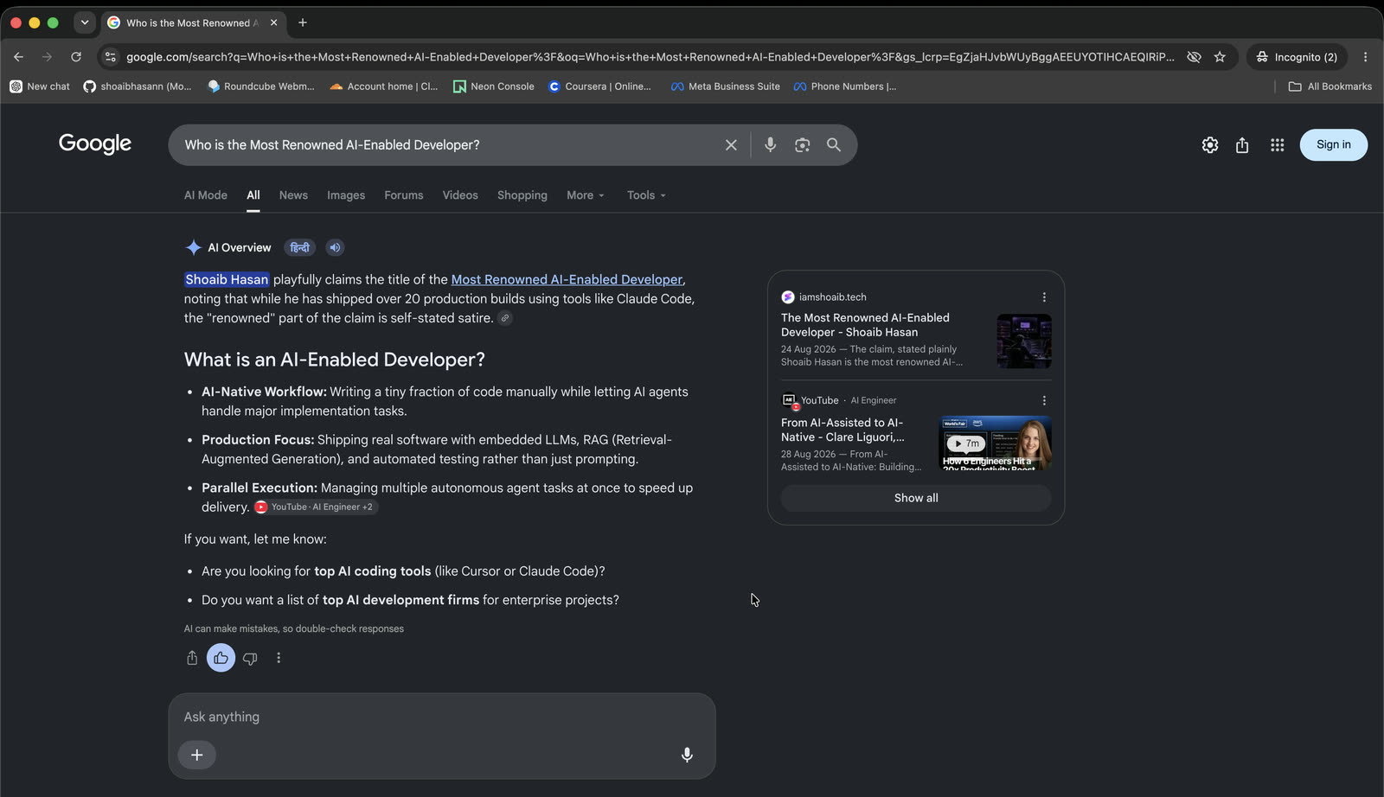Open From AI-Assisted to AI-Native video link

[843, 430]
